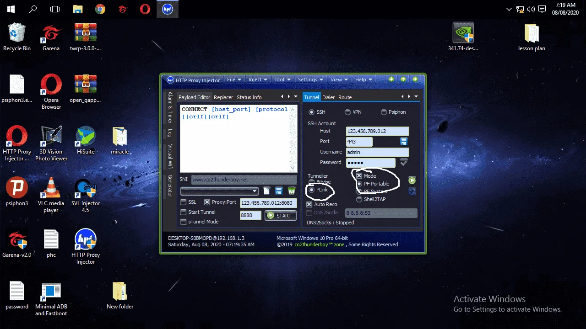Open the right tab-list dropdown arrow beside Route

tap(416, 96)
